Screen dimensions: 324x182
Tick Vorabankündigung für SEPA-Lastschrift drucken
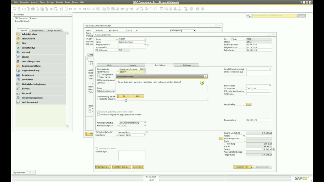click(98, 115)
